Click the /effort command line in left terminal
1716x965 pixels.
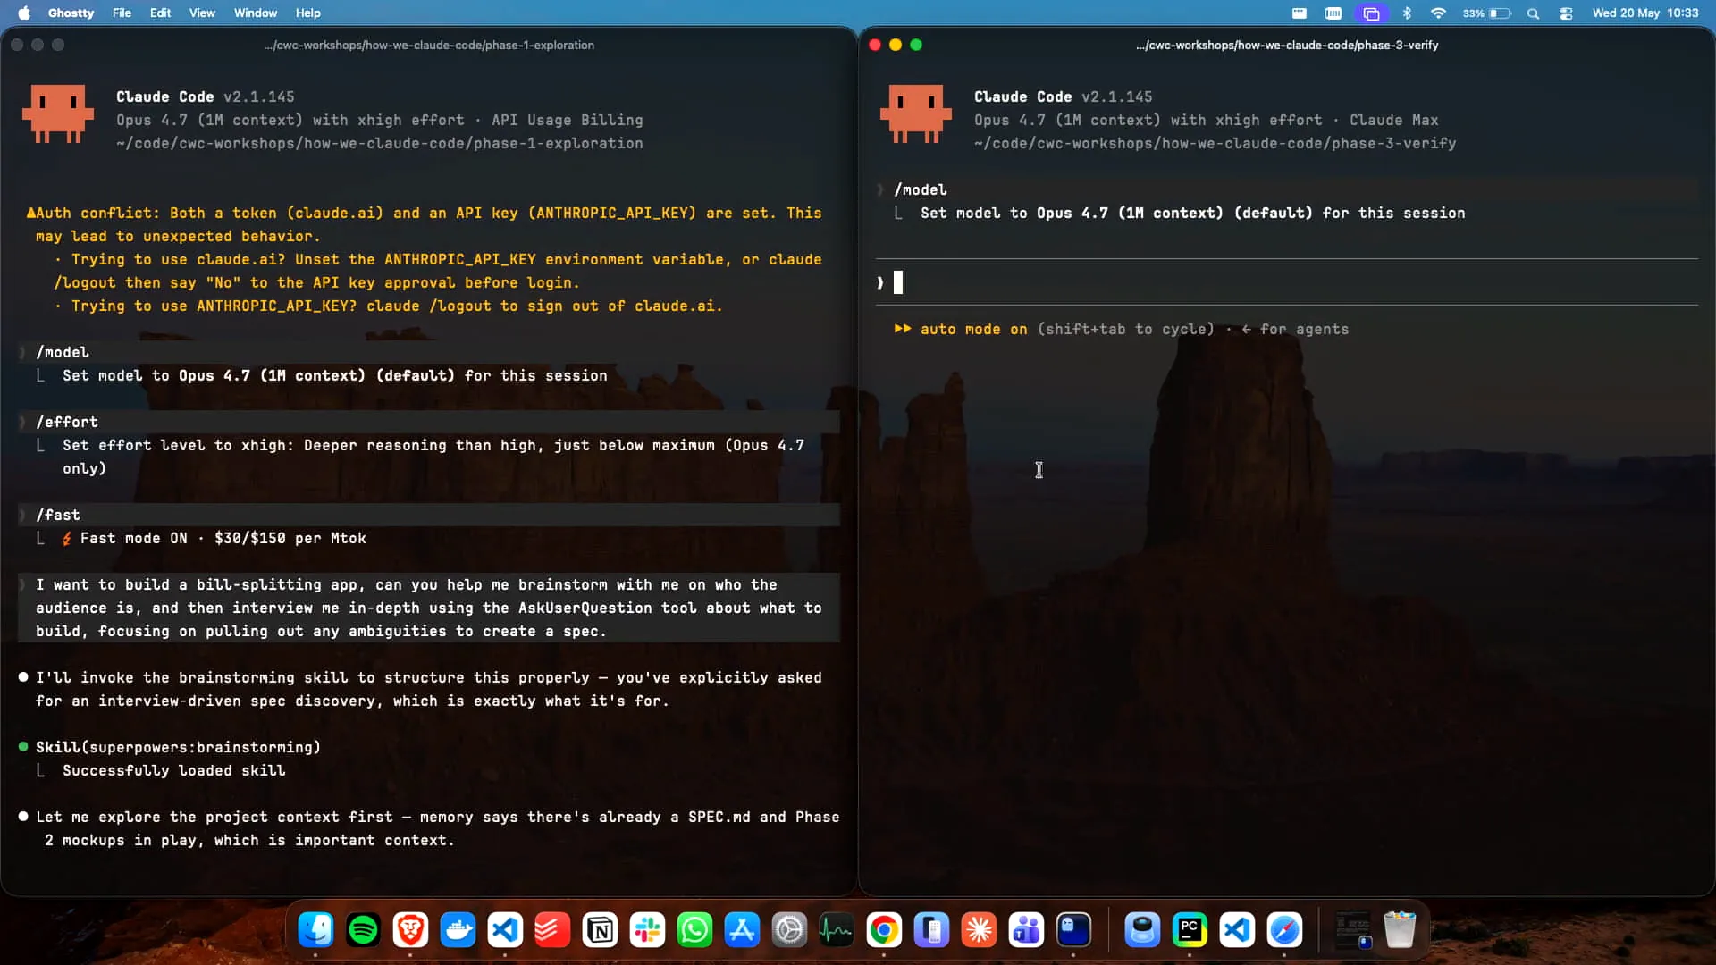429,422
